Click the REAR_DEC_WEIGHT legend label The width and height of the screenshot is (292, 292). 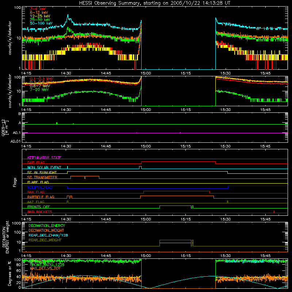click(45, 240)
